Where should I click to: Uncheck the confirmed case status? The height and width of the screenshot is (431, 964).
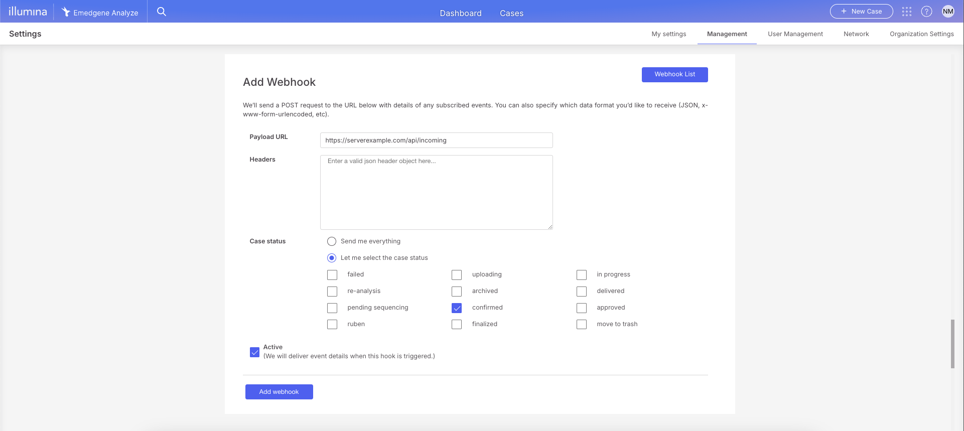[457, 308]
